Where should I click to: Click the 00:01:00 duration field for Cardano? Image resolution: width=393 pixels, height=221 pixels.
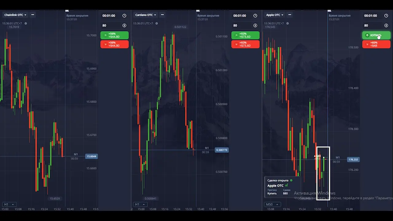coord(240,16)
